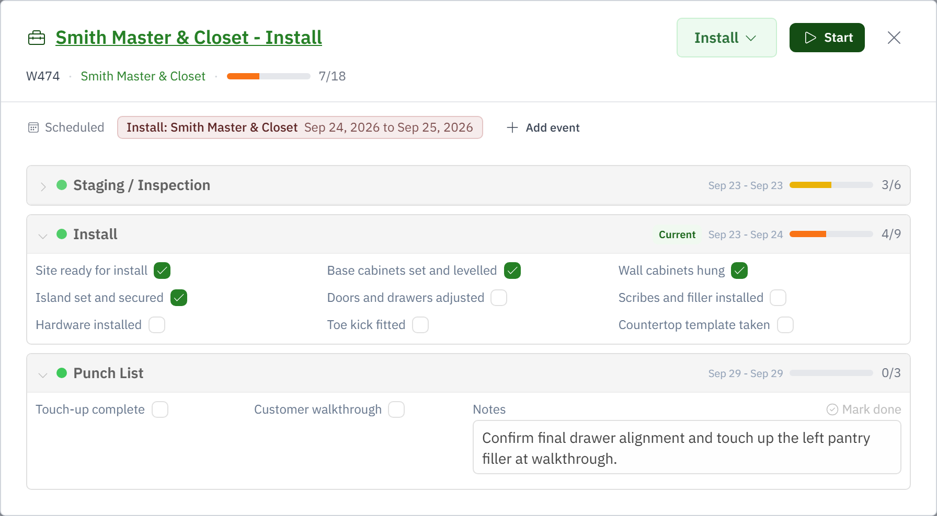Click the briefcase icon beside the title
This screenshot has width=937, height=516.
point(37,38)
